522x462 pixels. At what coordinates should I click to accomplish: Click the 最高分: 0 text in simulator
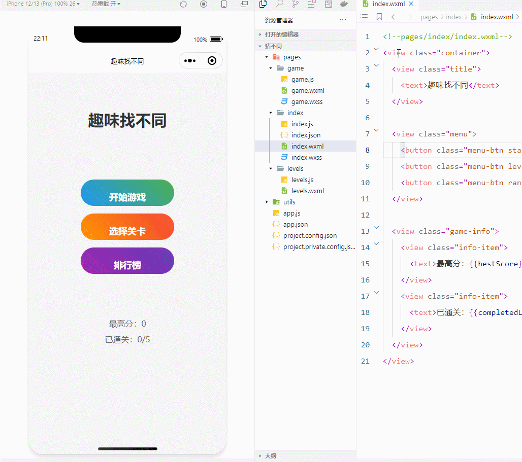click(127, 324)
